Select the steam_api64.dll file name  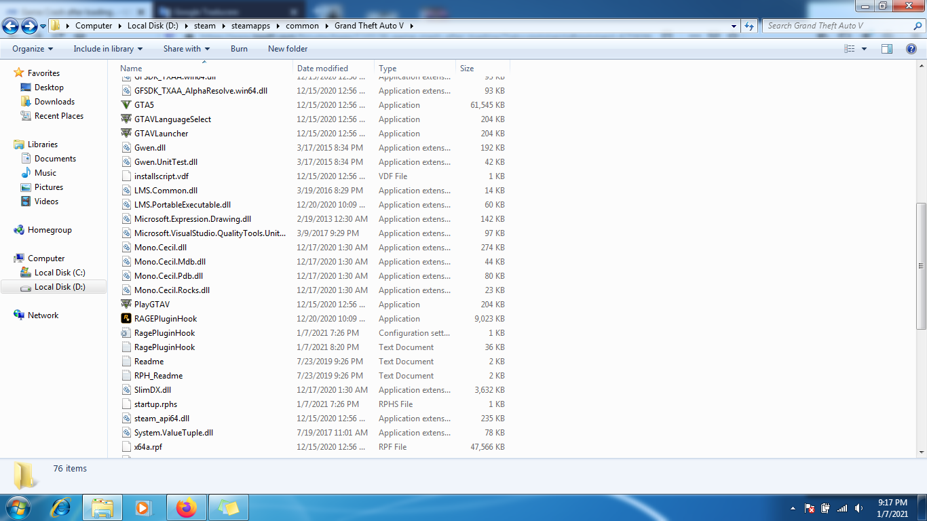click(162, 419)
